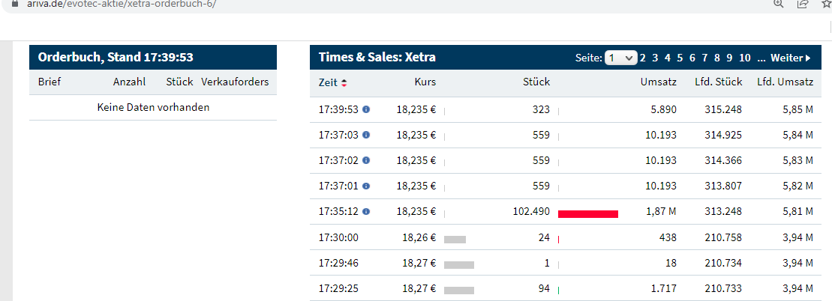The width and height of the screenshot is (832, 301).
Task: Go to Times & Sales page 2
Action: click(x=643, y=58)
